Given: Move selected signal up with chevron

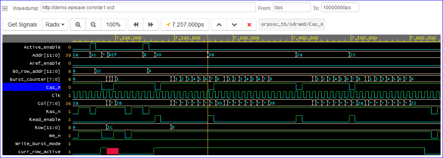Looking at the screenshot, I should pos(219,25).
